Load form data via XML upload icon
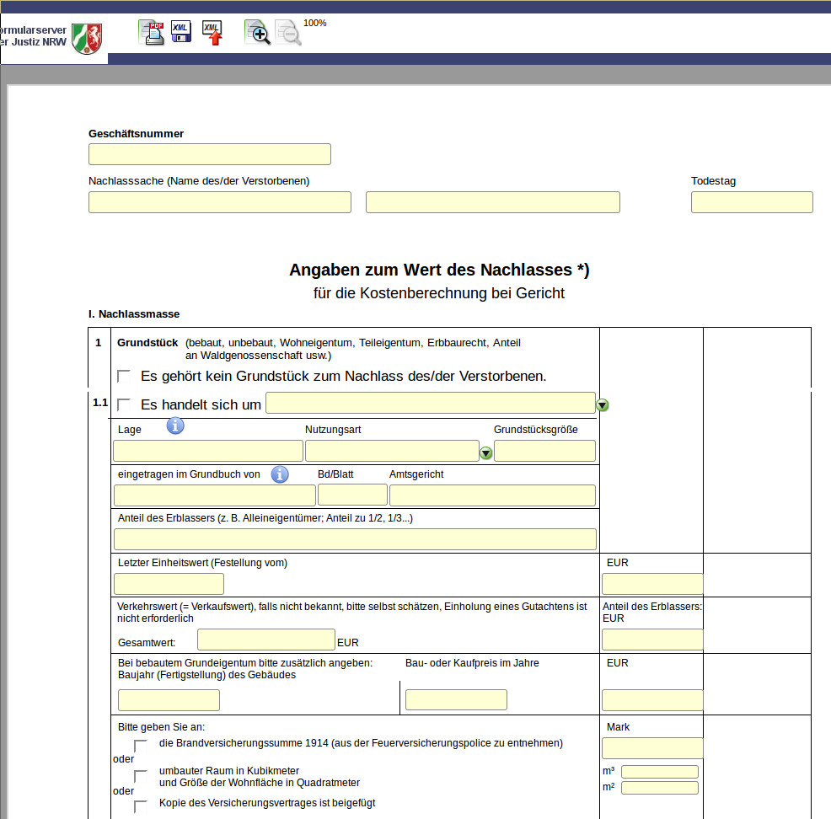Image resolution: width=831 pixels, height=819 pixels. (213, 32)
